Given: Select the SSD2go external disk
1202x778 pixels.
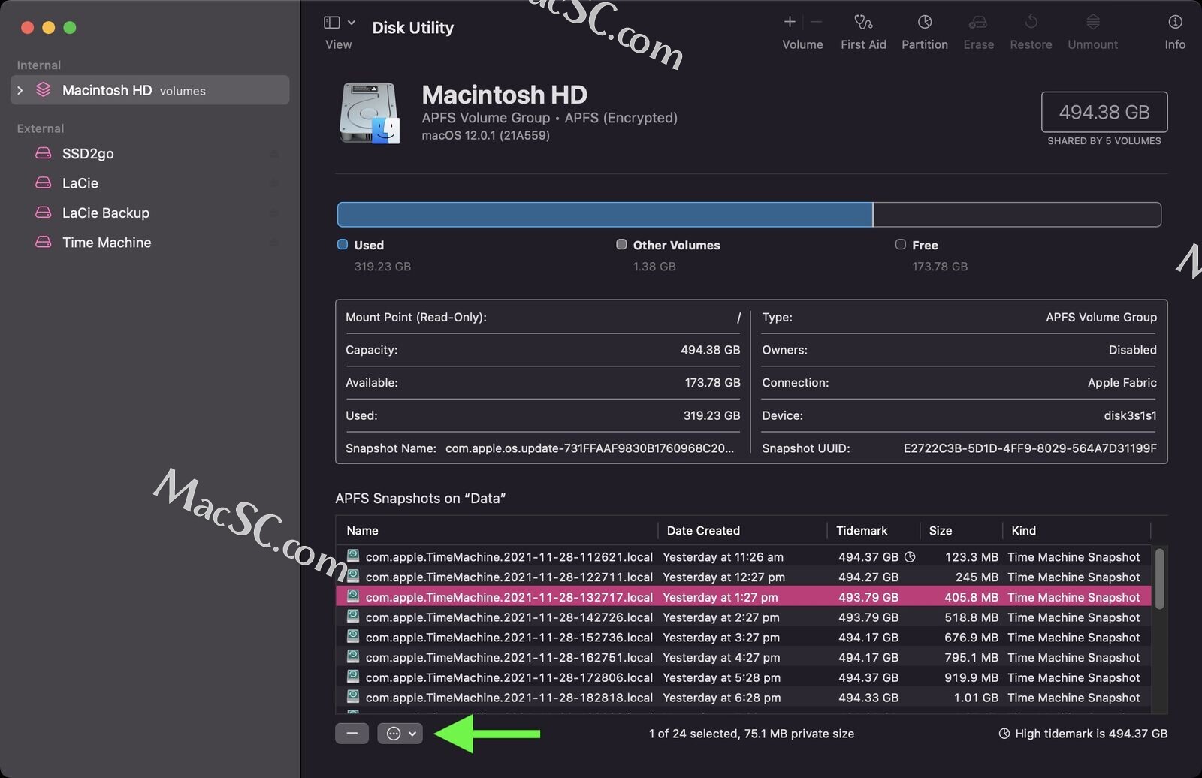Looking at the screenshot, I should pos(150,153).
